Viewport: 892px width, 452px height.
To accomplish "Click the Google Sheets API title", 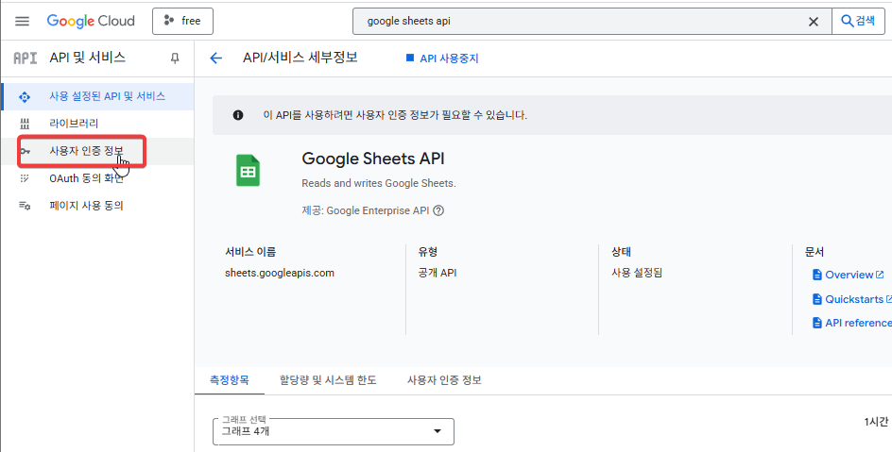I will (x=373, y=159).
